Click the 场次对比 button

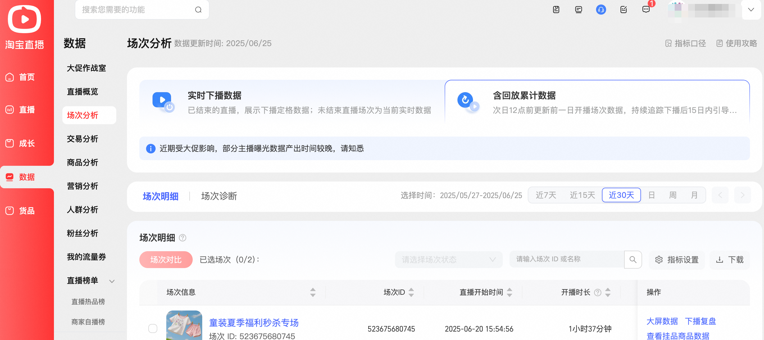coord(166,260)
